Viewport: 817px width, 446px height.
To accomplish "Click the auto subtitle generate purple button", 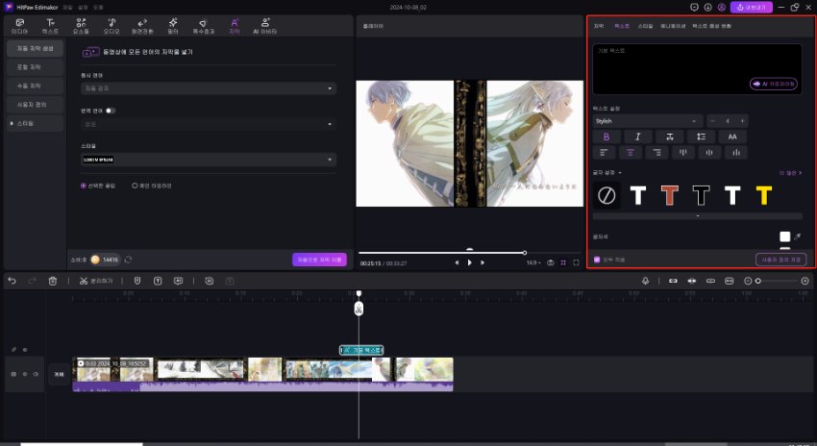I will [318, 260].
